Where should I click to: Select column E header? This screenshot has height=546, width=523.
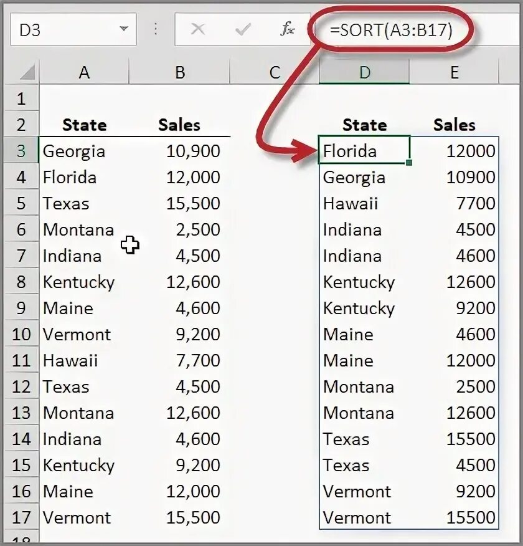coord(454,73)
